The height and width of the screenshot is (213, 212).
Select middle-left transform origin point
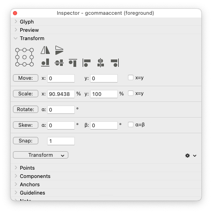pyautogui.click(x=17, y=57)
